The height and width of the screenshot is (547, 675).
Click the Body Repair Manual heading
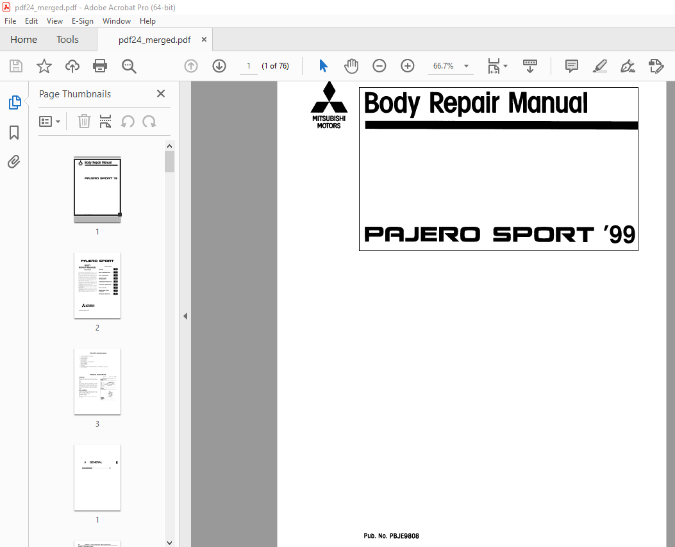pyautogui.click(x=476, y=103)
